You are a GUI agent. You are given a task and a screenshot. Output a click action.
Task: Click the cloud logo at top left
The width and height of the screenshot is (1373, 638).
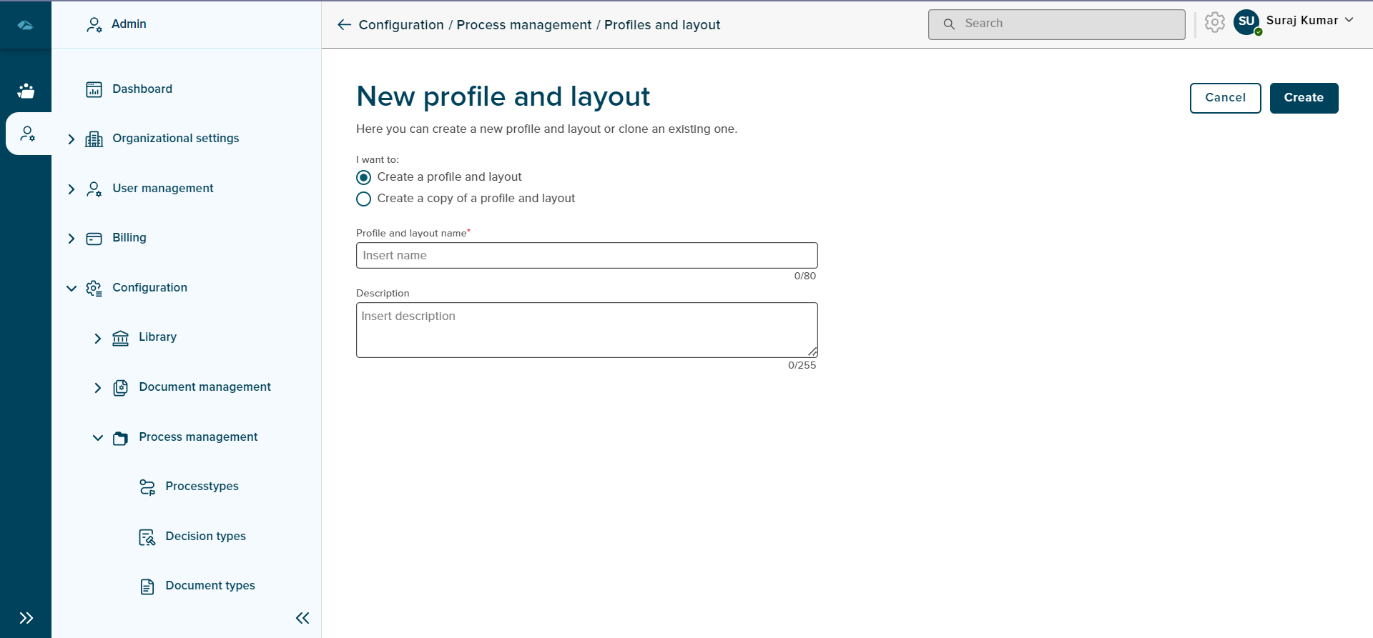point(26,25)
